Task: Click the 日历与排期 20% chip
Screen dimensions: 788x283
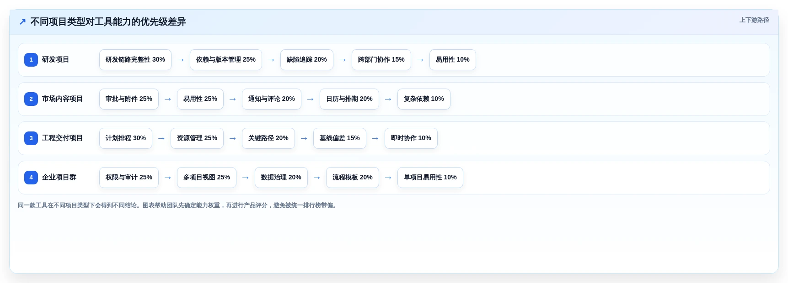Action: [349, 99]
